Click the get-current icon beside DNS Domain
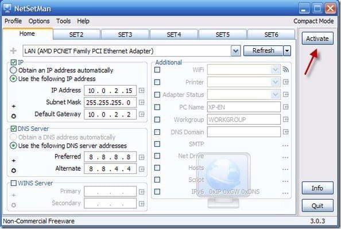The image size is (341, 229). click(286, 132)
